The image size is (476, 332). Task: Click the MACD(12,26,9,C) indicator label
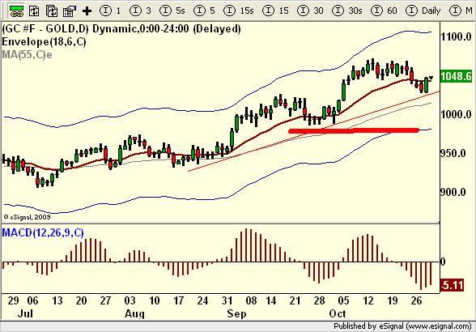click(x=43, y=232)
